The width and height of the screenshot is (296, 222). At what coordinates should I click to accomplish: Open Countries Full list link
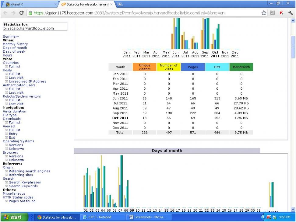[x=14, y=66]
